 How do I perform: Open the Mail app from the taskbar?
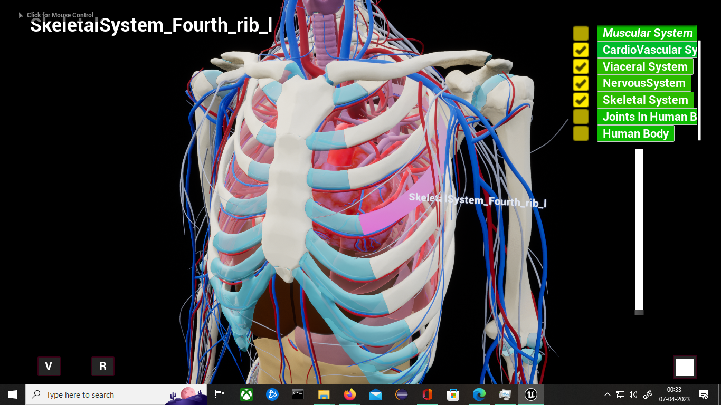coord(376,394)
